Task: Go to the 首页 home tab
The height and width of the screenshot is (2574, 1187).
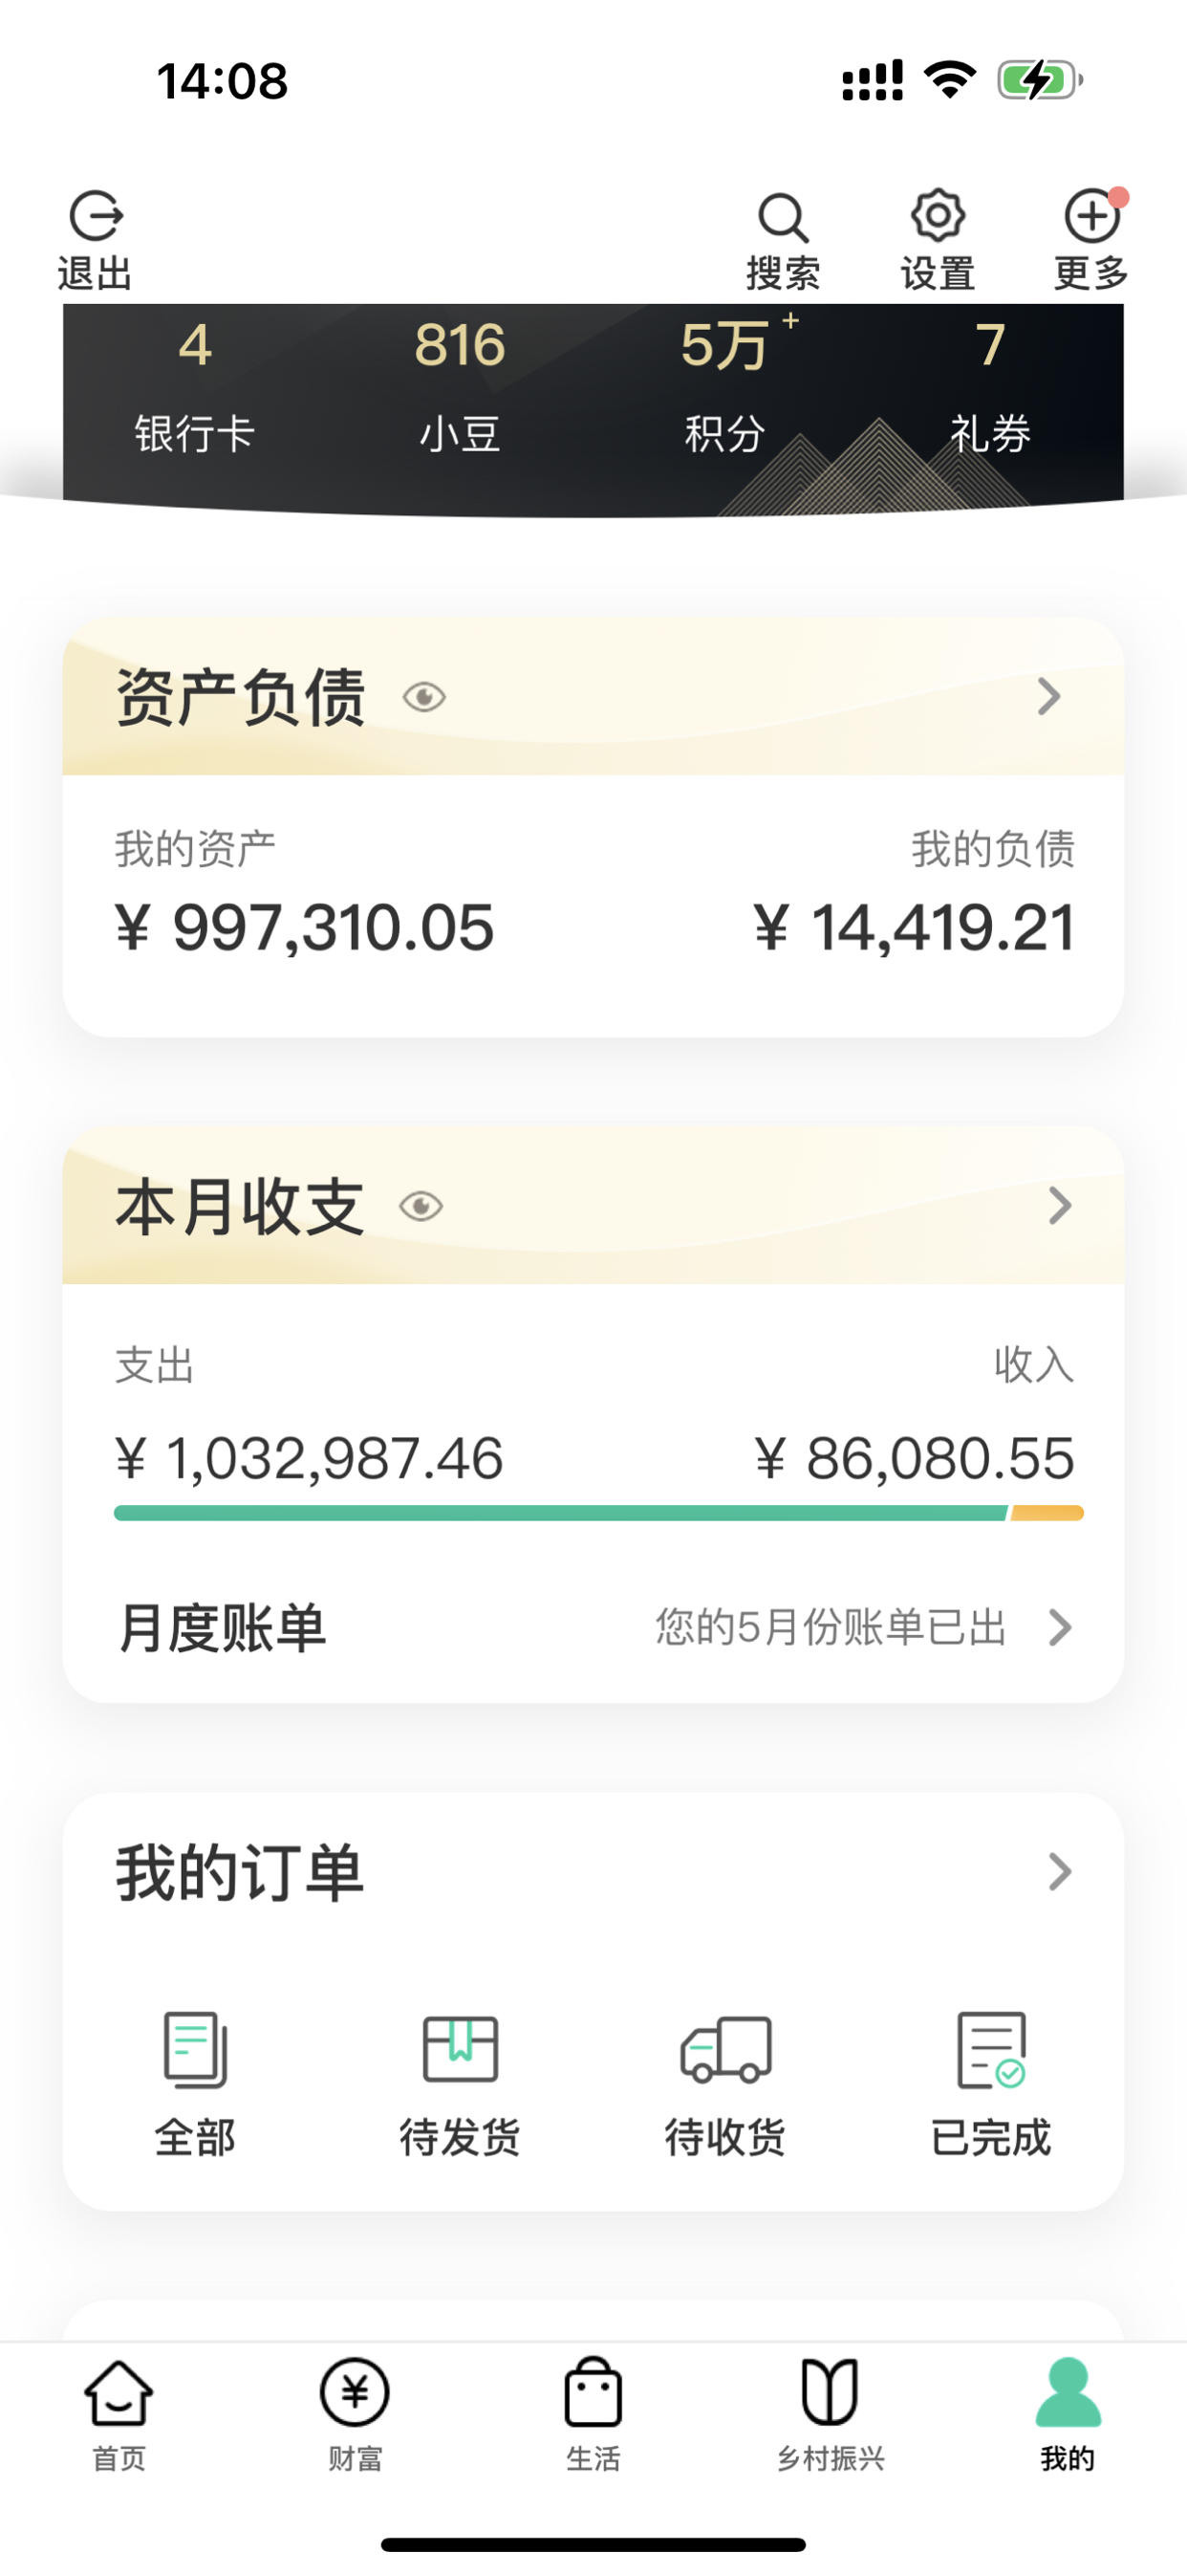Action: click(119, 2414)
